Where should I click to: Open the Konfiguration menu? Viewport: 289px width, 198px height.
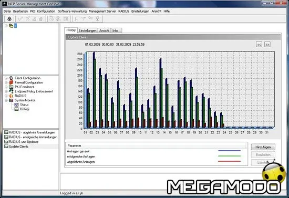pyautogui.click(x=46, y=11)
